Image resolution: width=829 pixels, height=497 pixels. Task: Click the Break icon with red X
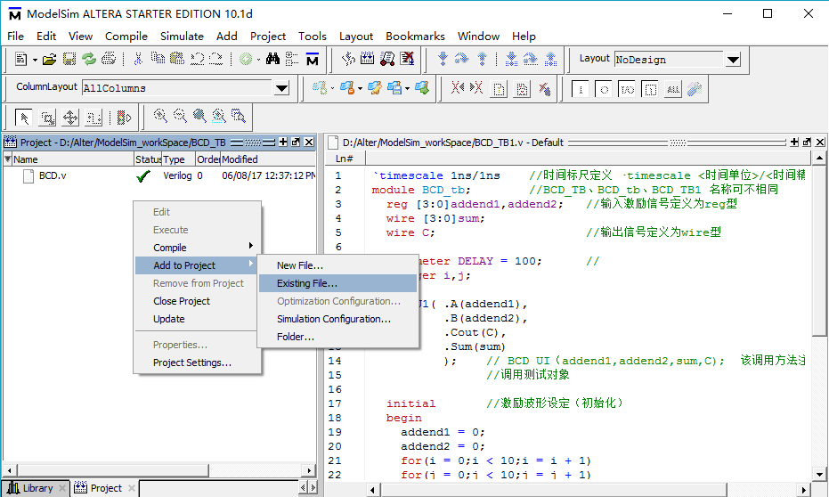[407, 59]
